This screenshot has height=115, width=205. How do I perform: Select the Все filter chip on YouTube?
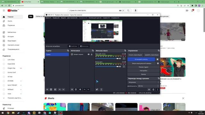pos(31,16)
